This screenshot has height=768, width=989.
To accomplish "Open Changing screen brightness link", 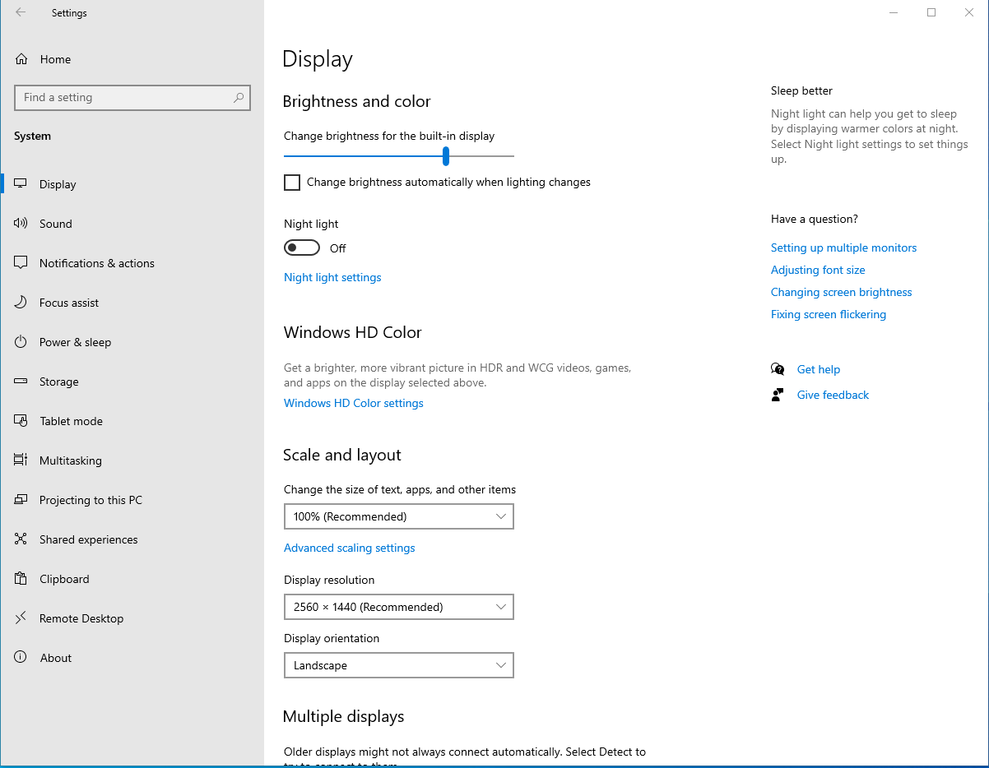I will click(841, 292).
